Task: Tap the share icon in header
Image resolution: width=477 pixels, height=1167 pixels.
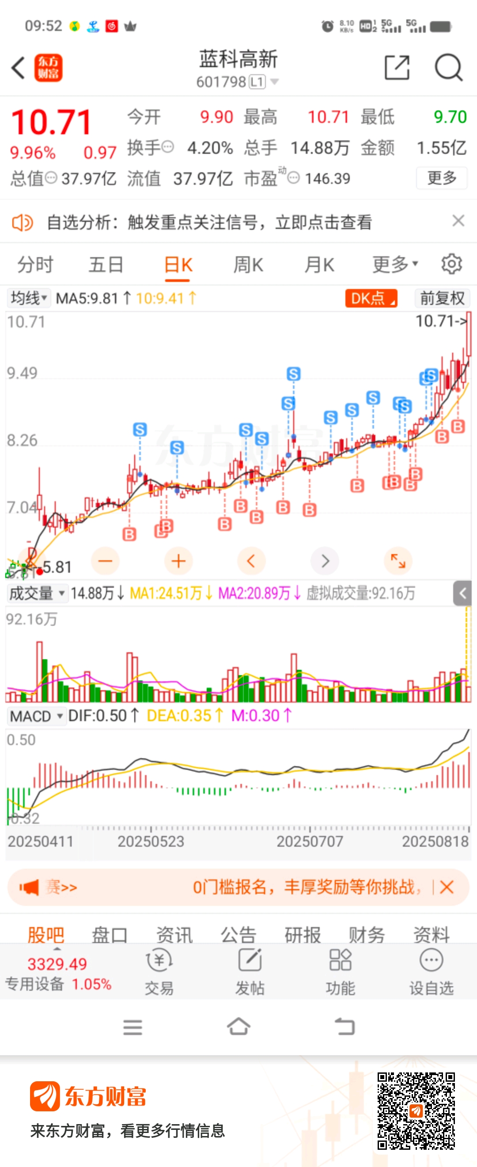Action: coord(397,68)
